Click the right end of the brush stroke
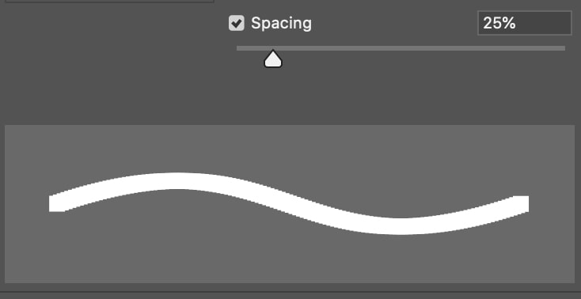The image size is (581, 299). (521, 204)
